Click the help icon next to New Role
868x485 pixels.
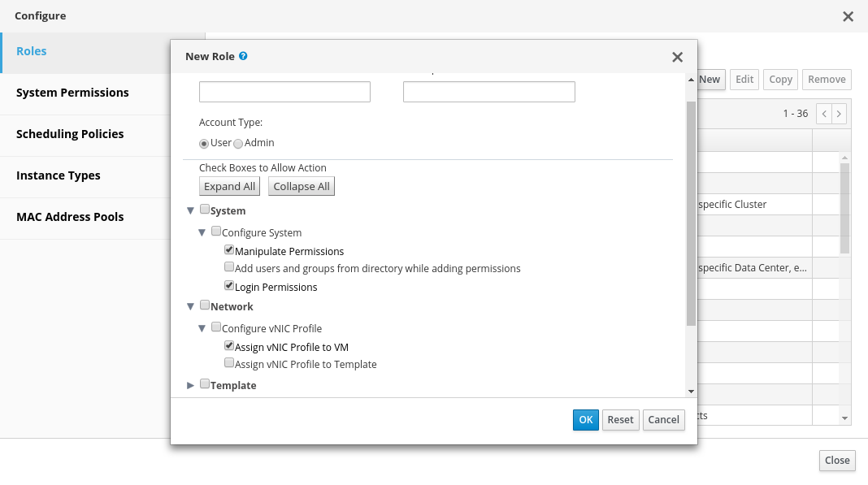click(x=243, y=57)
